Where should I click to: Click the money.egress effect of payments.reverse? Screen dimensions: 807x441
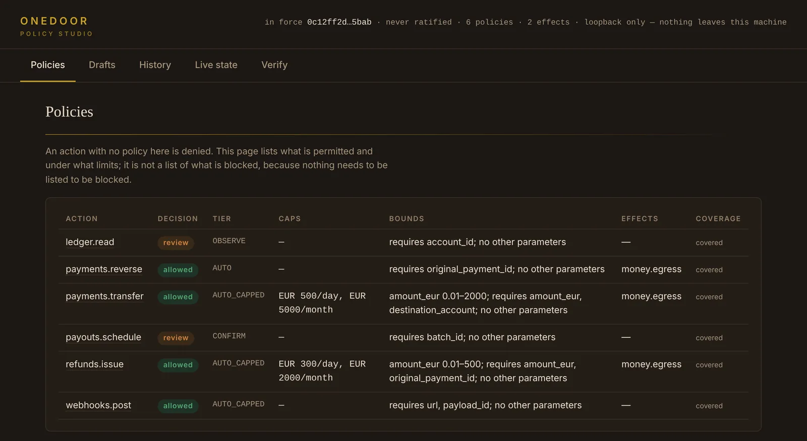pos(651,269)
